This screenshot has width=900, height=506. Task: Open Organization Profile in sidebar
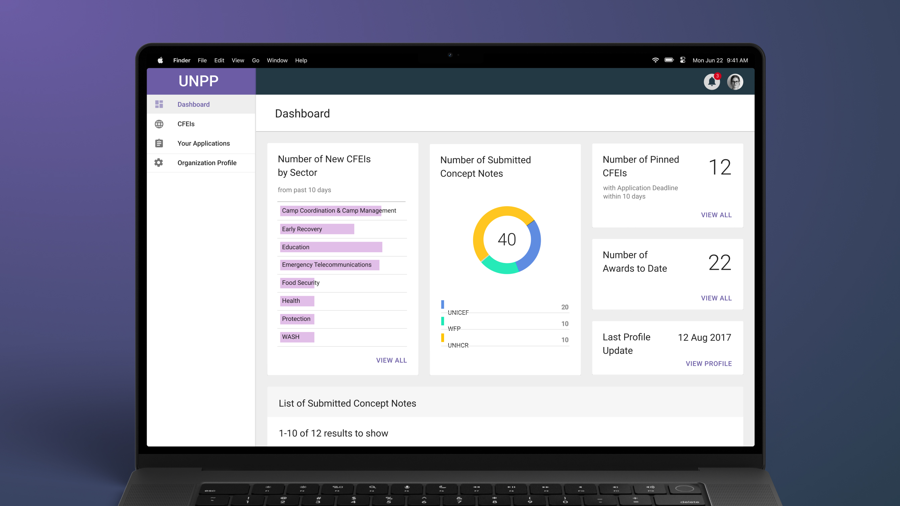(x=201, y=163)
